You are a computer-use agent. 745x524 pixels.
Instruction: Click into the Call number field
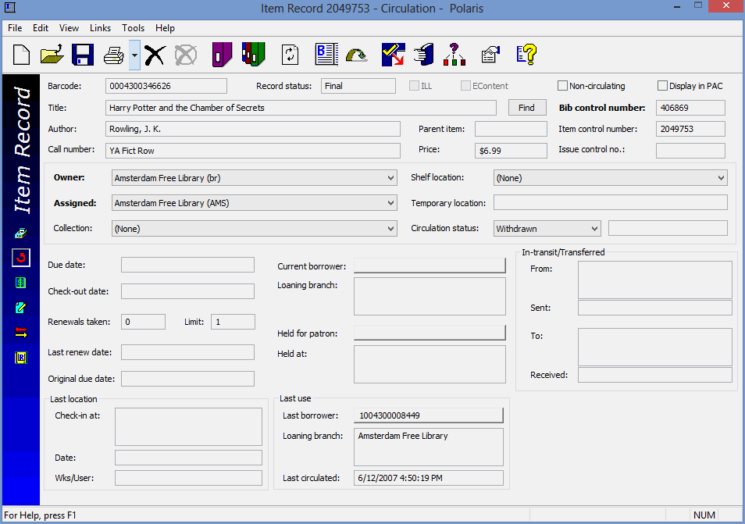click(251, 151)
